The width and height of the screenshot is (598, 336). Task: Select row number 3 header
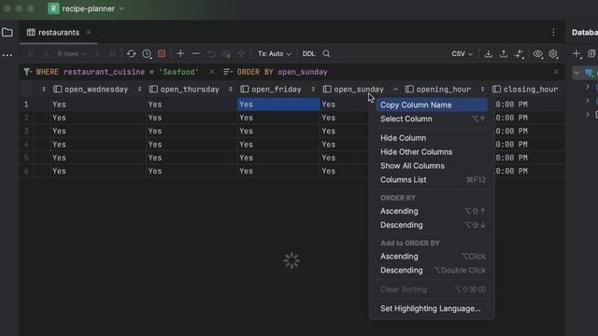[26, 131]
